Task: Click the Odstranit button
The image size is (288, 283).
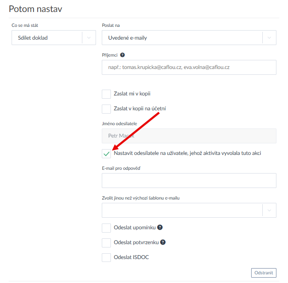Action: click(x=264, y=273)
